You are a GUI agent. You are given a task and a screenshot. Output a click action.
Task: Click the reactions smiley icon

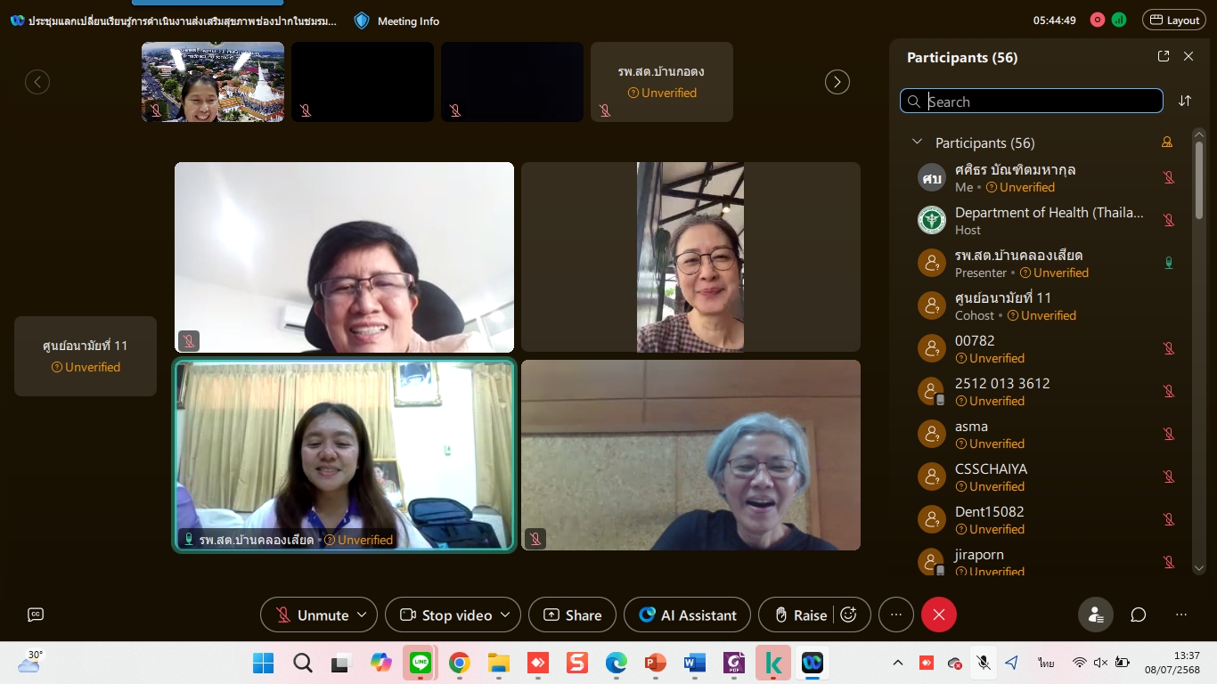(x=848, y=615)
